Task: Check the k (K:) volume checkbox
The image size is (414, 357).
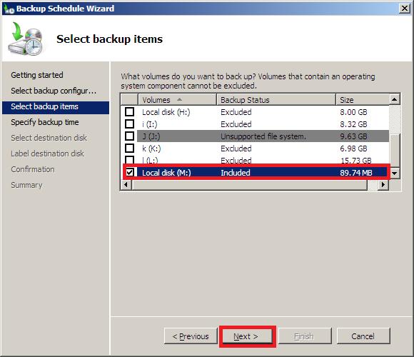Action: click(129, 148)
